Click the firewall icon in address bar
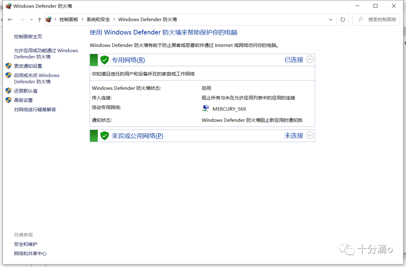The width and height of the screenshot is (406, 267). click(x=48, y=20)
